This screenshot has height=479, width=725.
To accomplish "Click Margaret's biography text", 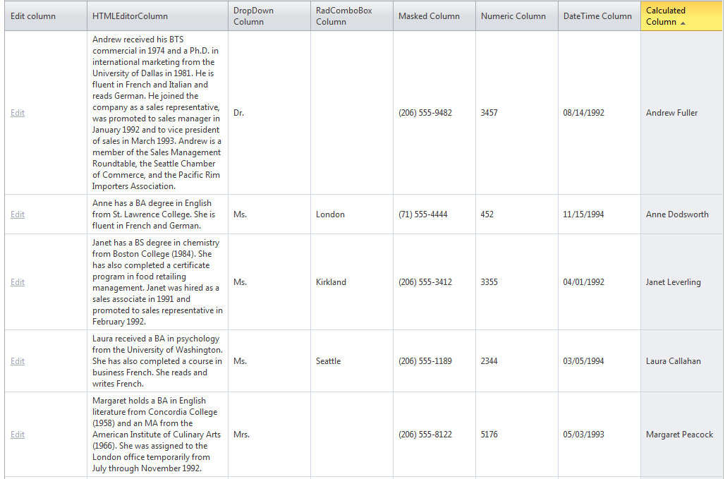I will click(x=157, y=435).
